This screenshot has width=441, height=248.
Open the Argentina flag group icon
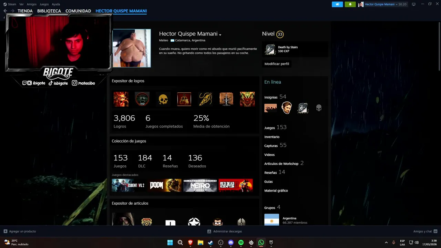tap(271, 220)
